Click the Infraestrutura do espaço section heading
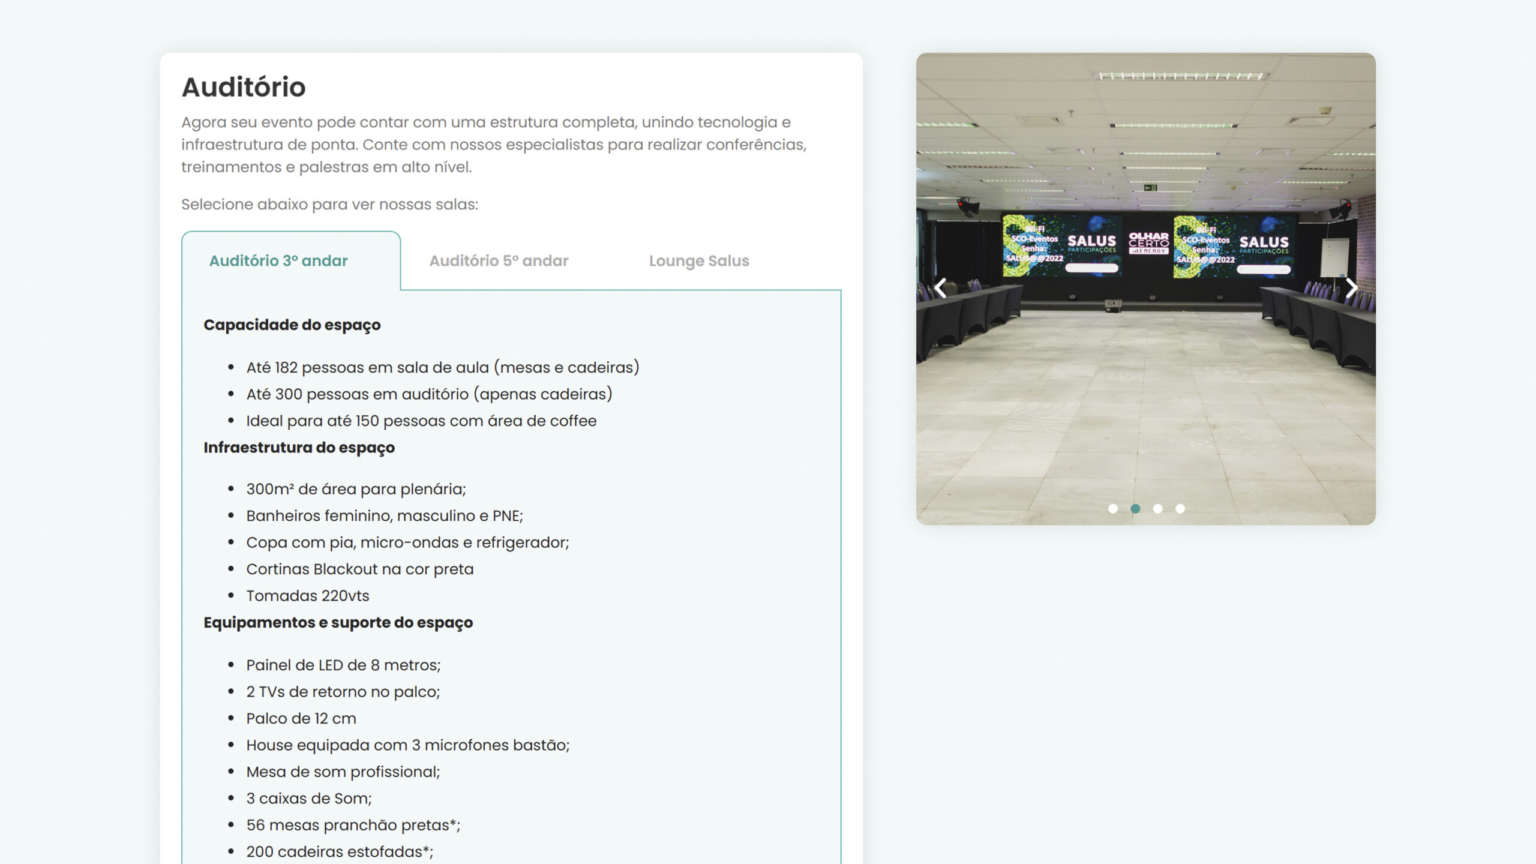The height and width of the screenshot is (864, 1536). coord(299,448)
